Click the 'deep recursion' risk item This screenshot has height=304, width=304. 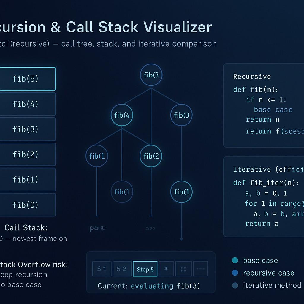(x=23, y=275)
